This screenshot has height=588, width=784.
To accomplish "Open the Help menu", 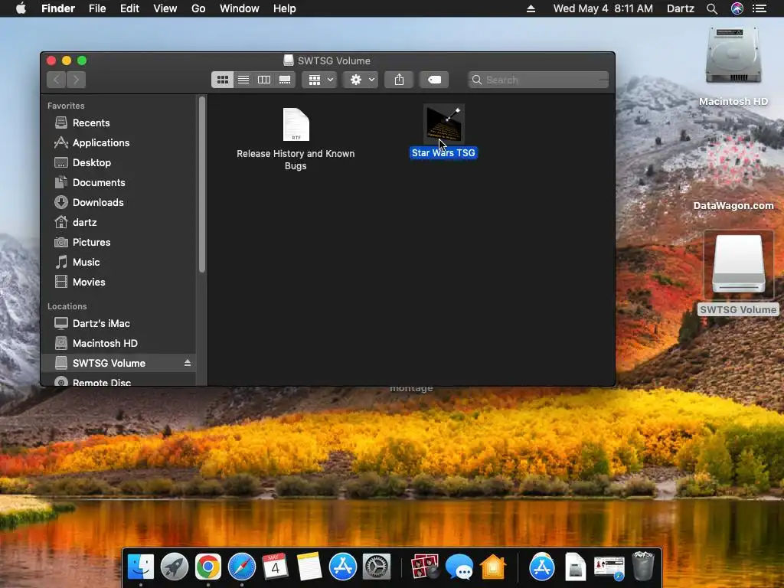I will tap(285, 8).
